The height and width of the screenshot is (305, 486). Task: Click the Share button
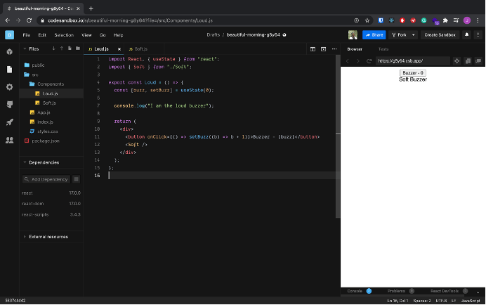[374, 34]
